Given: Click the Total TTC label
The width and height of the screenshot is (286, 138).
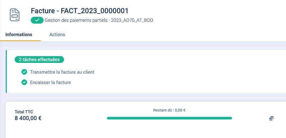Looking at the screenshot, I should point(24,112).
